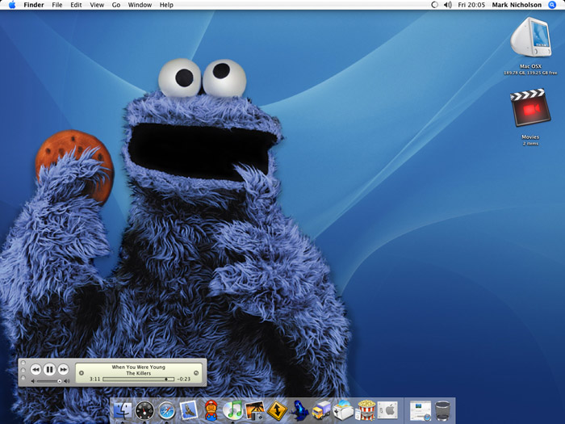Screen dimensions: 565x424
Task: Open the View menu
Action: [x=97, y=5]
